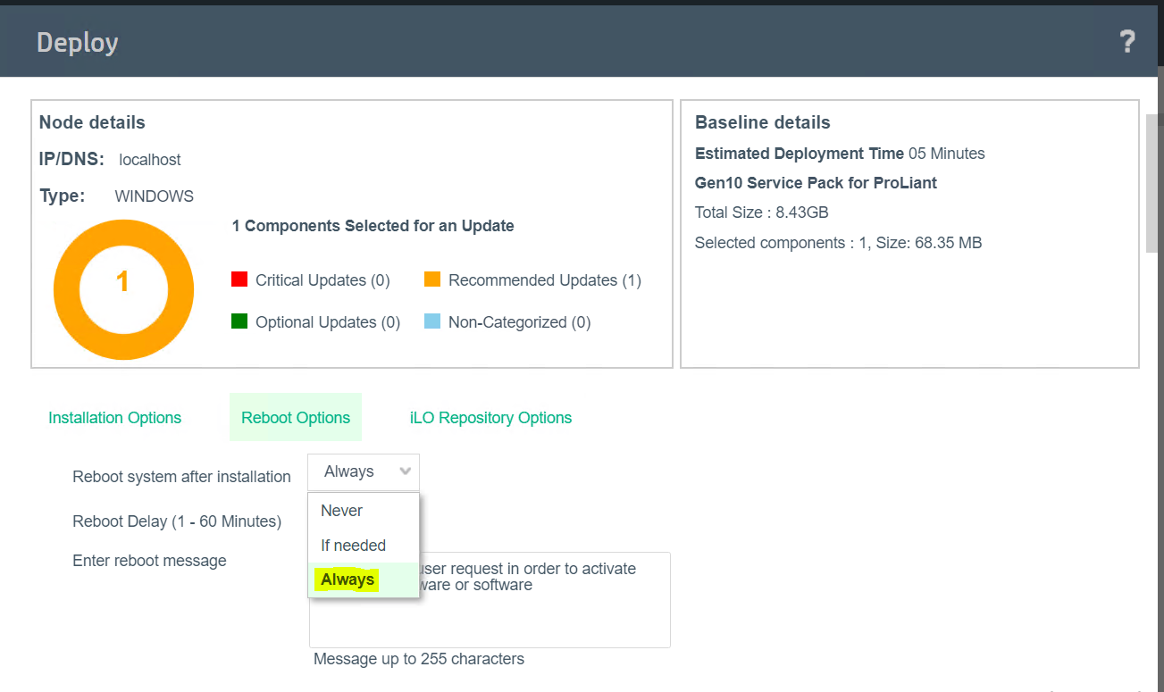Click the Gen10 Service Pack for ProLiant text
1164x692 pixels.
tap(816, 183)
